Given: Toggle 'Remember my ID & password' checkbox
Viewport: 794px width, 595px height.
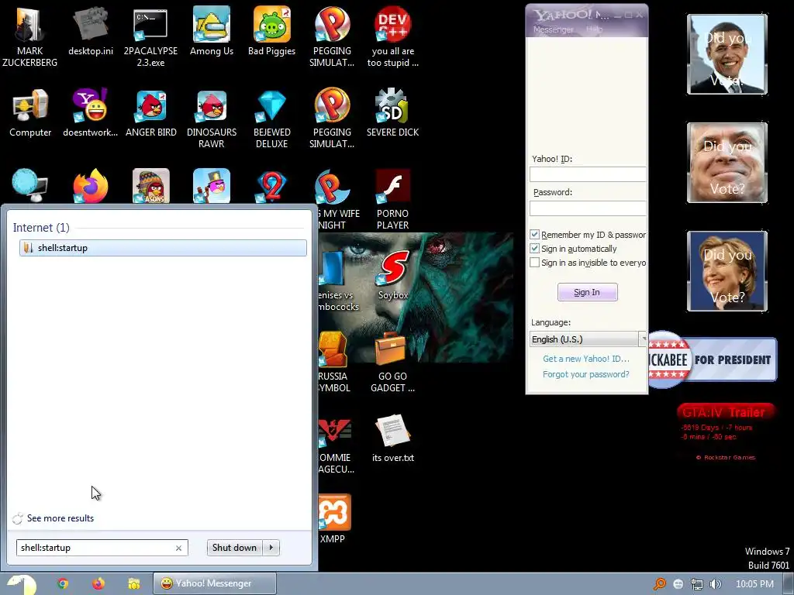Looking at the screenshot, I should 534,234.
